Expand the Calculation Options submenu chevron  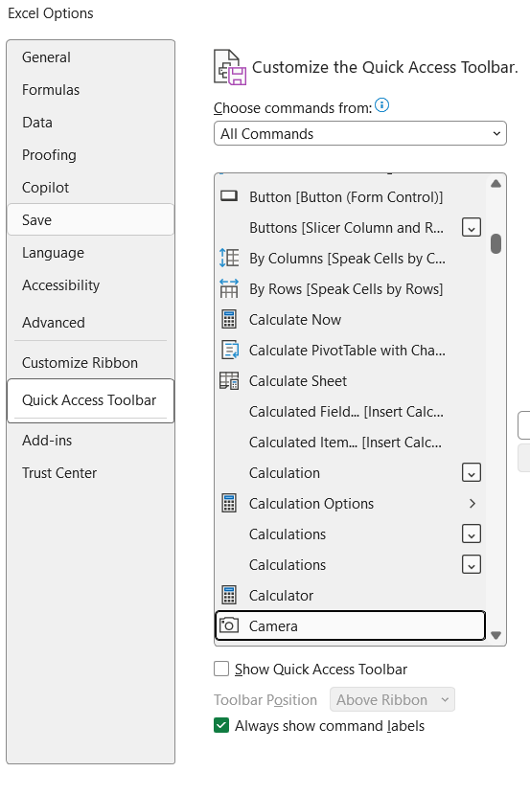point(472,504)
